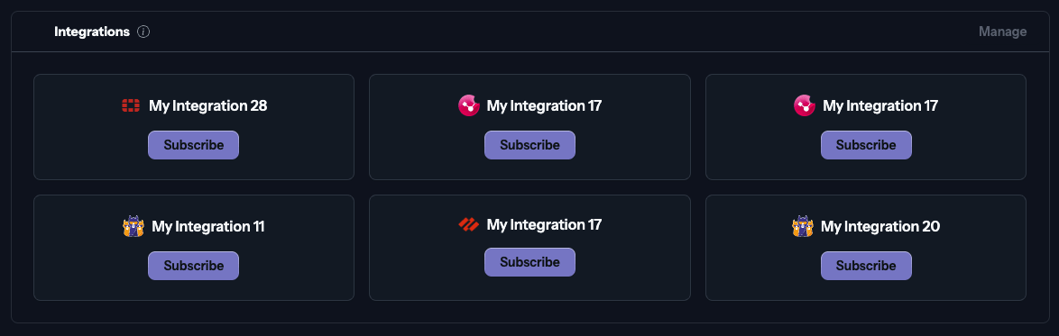Select the My Integration 11 title
The height and width of the screenshot is (336, 1059).
coord(208,227)
